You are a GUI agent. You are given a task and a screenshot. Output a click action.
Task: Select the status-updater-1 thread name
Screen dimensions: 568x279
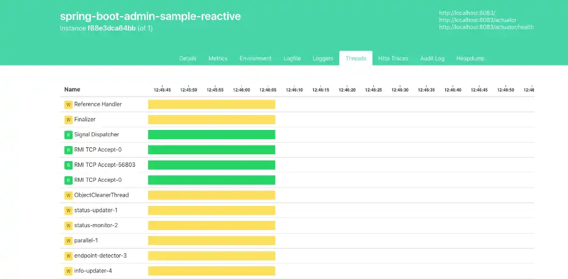pos(96,210)
